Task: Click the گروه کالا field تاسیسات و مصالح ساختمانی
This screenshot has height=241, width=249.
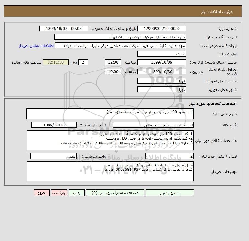Action: pyautogui.click(x=153, y=125)
